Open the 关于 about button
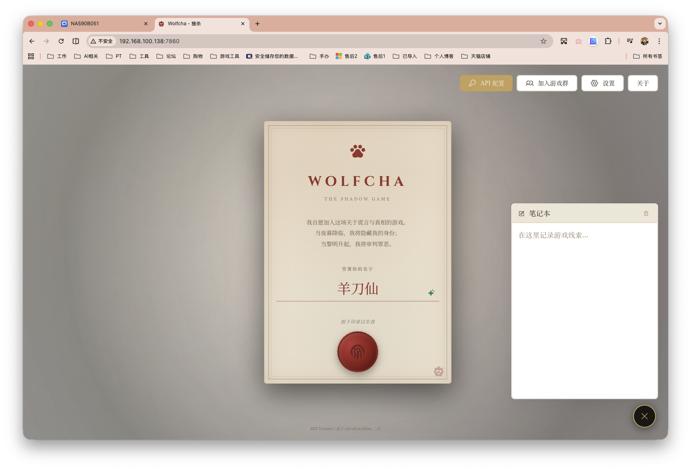The height and width of the screenshot is (470, 691). point(643,83)
